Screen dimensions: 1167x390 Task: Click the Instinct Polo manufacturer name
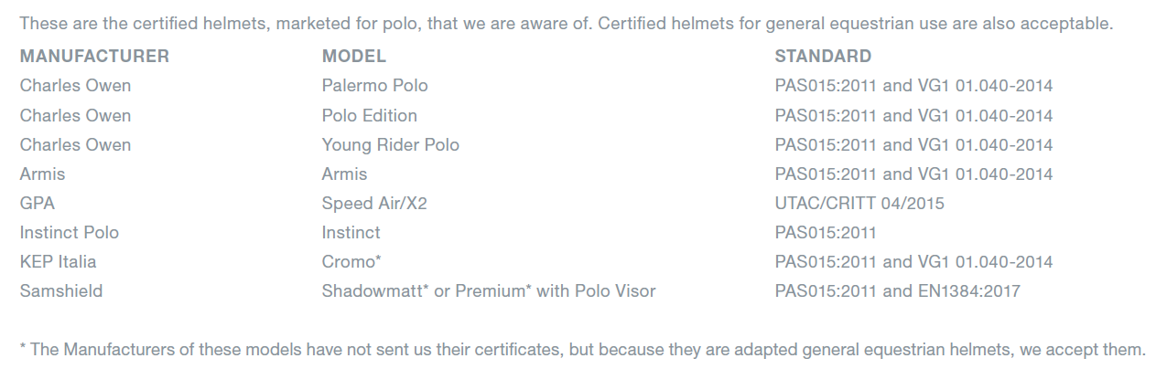click(x=70, y=233)
